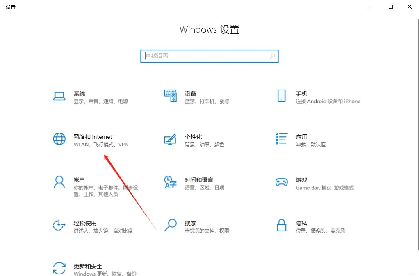
Task: Open the 应用 settings title
Action: (x=301, y=137)
